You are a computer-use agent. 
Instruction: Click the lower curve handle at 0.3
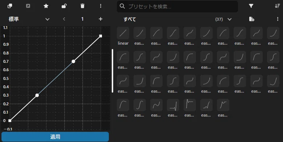(37, 95)
